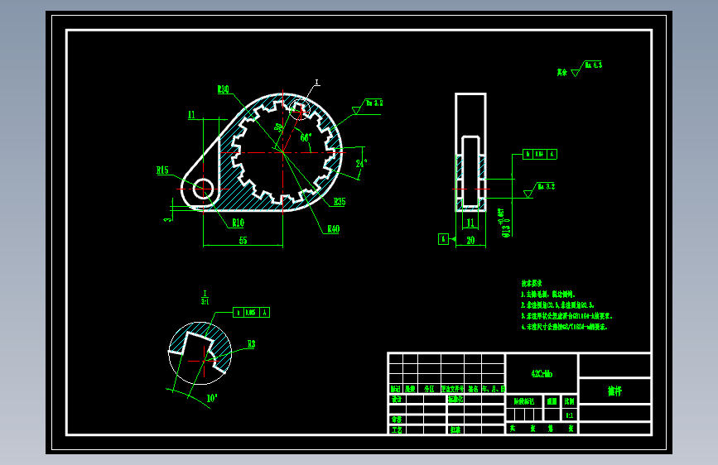Select the small pivot hole circle in front view

(204, 189)
